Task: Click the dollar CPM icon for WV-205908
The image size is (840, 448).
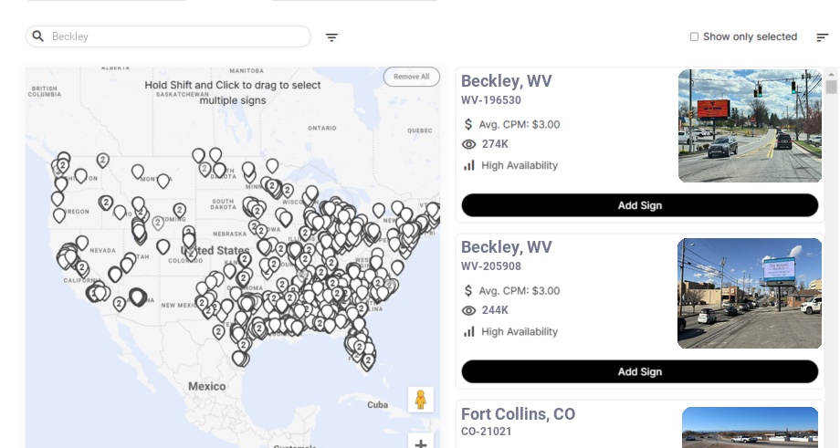Action: point(469,290)
